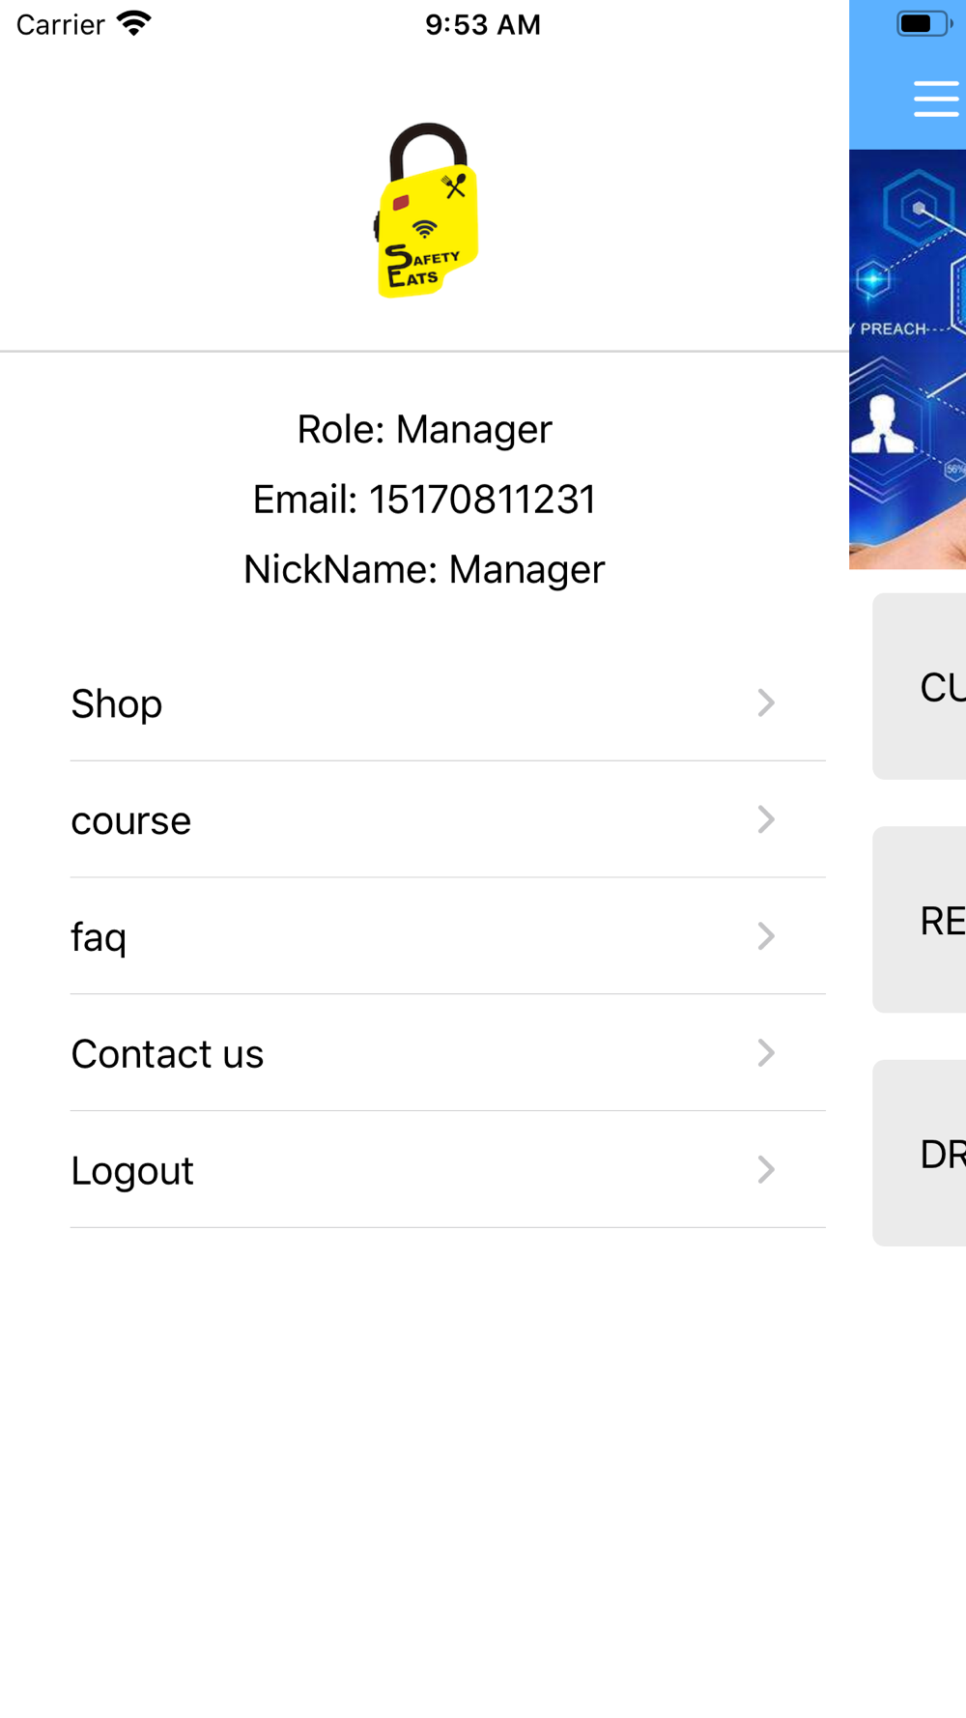Tap the Wi-Fi status icon
The image size is (966, 1718).
coord(133,24)
